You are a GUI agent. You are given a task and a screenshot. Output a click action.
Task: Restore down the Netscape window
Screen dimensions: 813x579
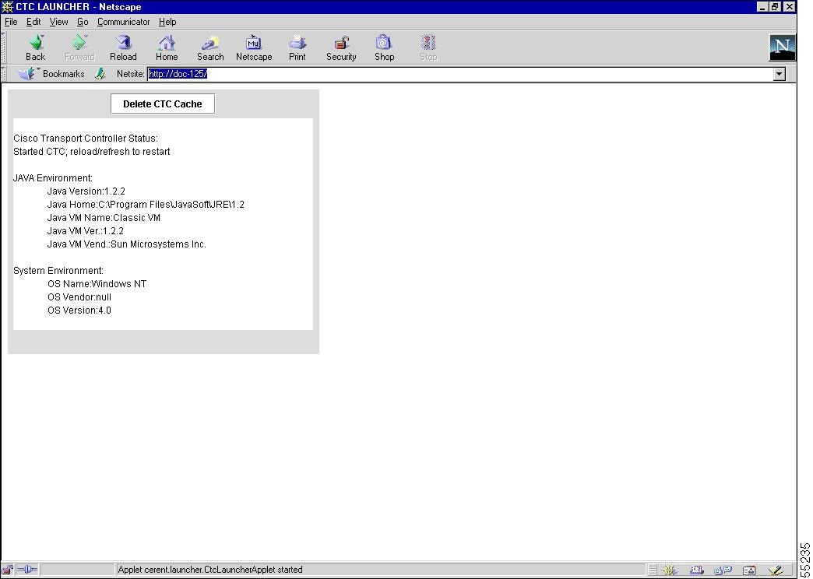point(775,7)
